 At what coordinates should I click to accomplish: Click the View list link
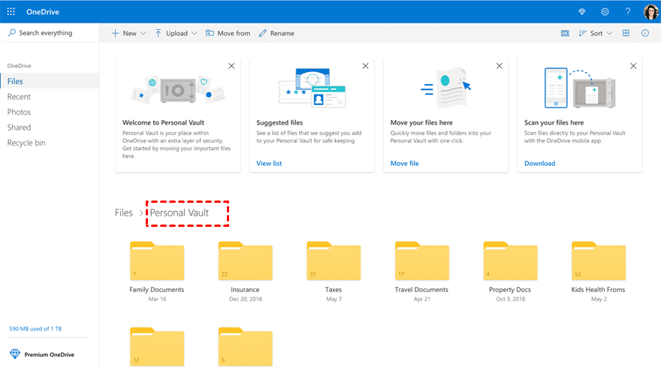269,163
